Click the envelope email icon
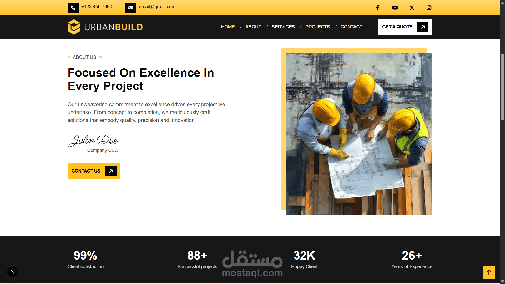The height and width of the screenshot is (284, 505). 131,8
